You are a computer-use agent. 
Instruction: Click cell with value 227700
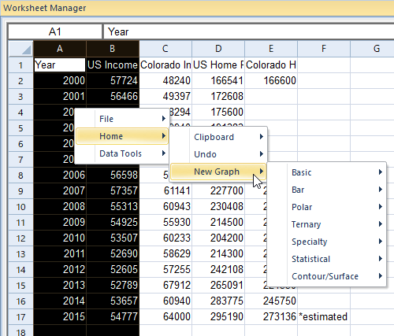pos(218,190)
